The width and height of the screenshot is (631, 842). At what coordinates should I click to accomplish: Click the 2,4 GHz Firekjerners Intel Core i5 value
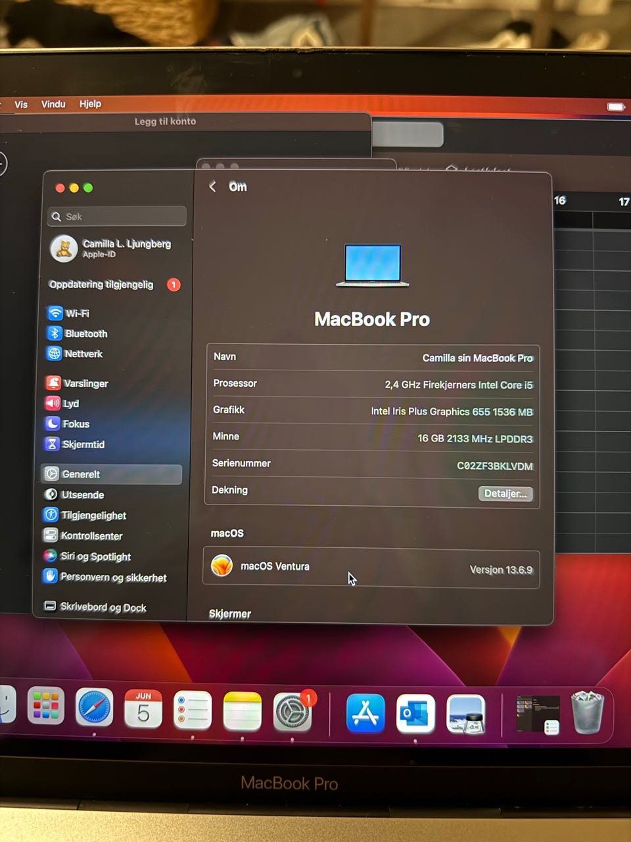459,385
